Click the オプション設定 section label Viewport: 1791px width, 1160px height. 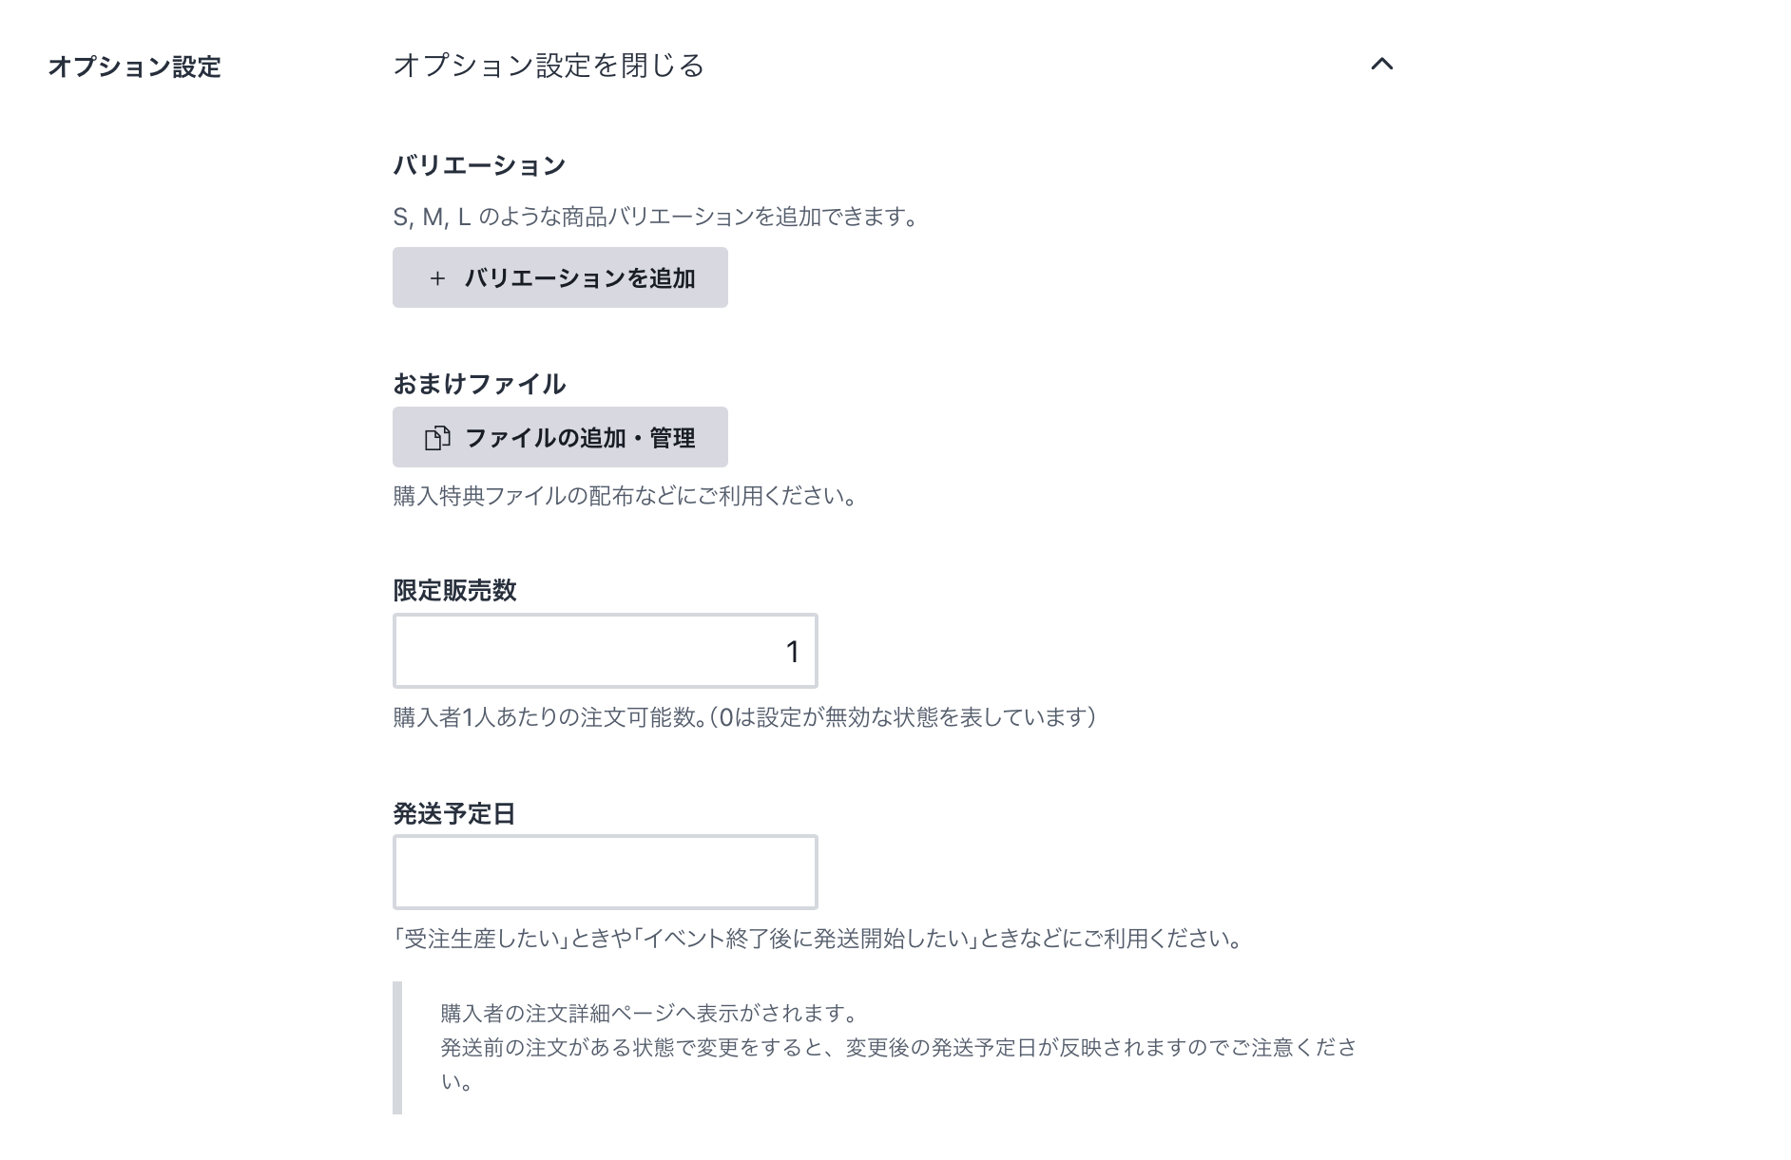[x=134, y=67]
